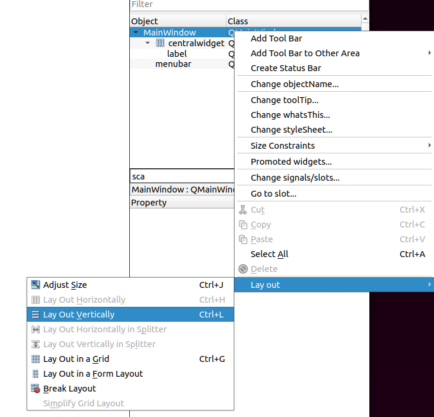
Task: Click the Delete icon in context menu
Action: pos(243,269)
